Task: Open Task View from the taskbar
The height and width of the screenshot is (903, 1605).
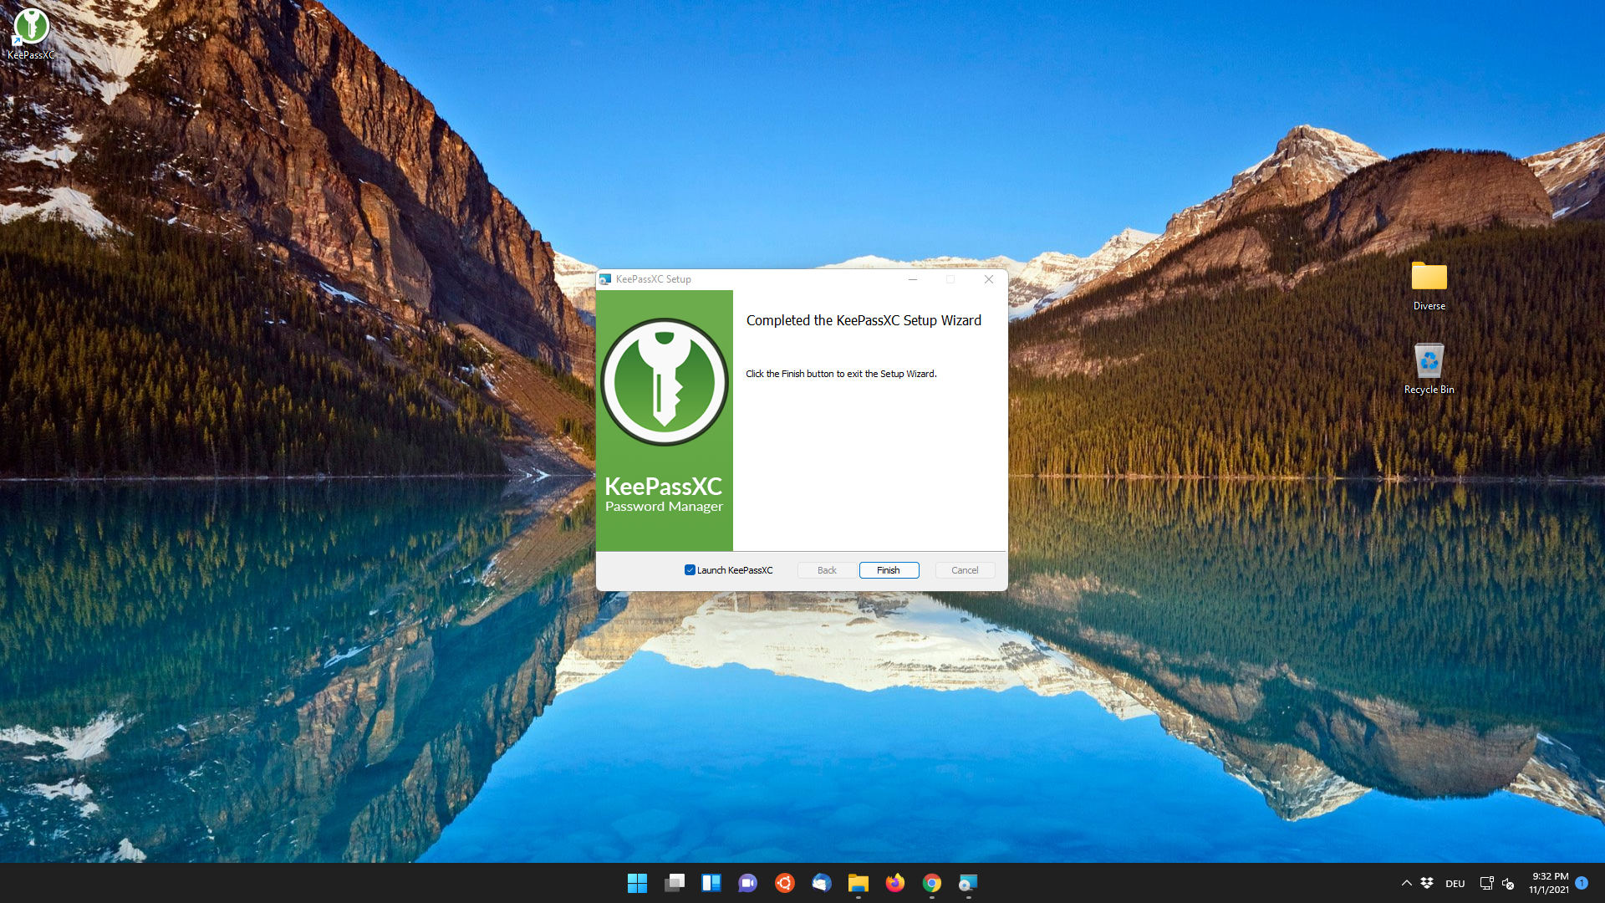Action: (x=675, y=883)
